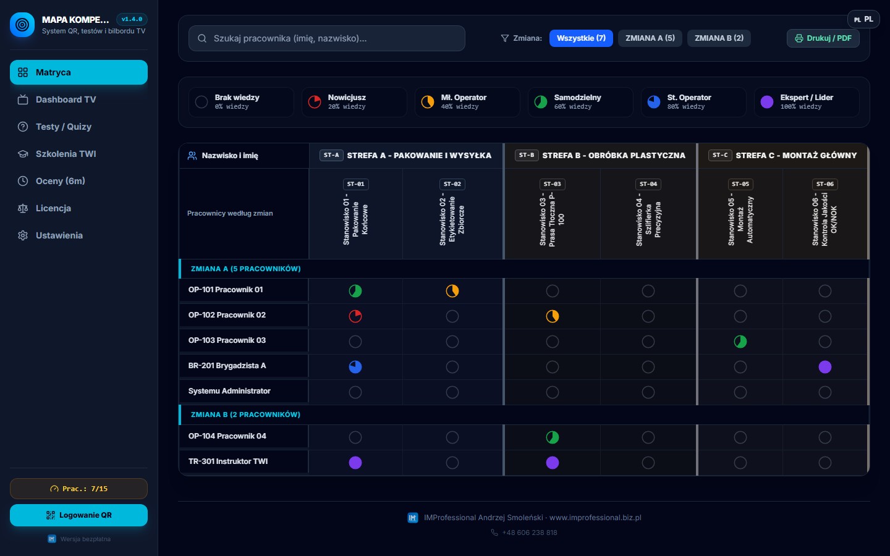Select the Wszystkie (7) shift filter
The width and height of the screenshot is (890, 556).
click(581, 38)
